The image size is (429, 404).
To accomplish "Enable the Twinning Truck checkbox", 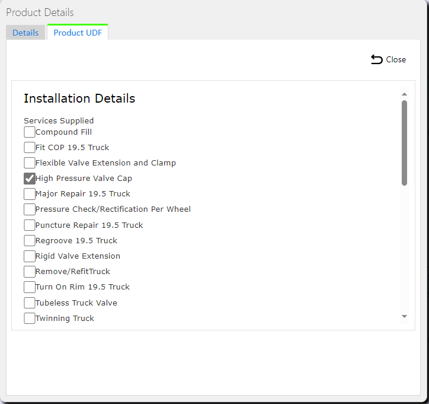I will pos(30,318).
